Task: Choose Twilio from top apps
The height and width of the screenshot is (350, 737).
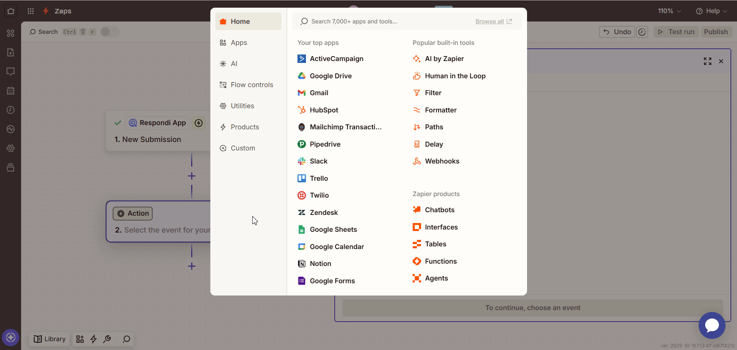Action: pos(313,195)
